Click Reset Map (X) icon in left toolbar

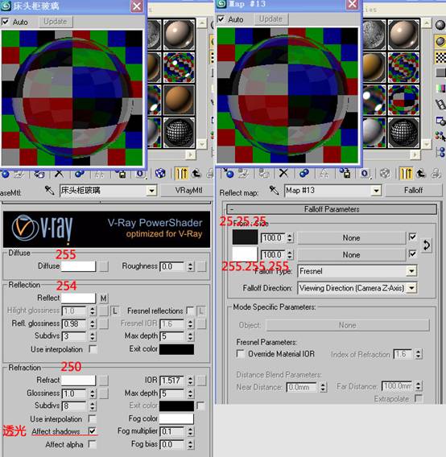[x=59, y=174]
